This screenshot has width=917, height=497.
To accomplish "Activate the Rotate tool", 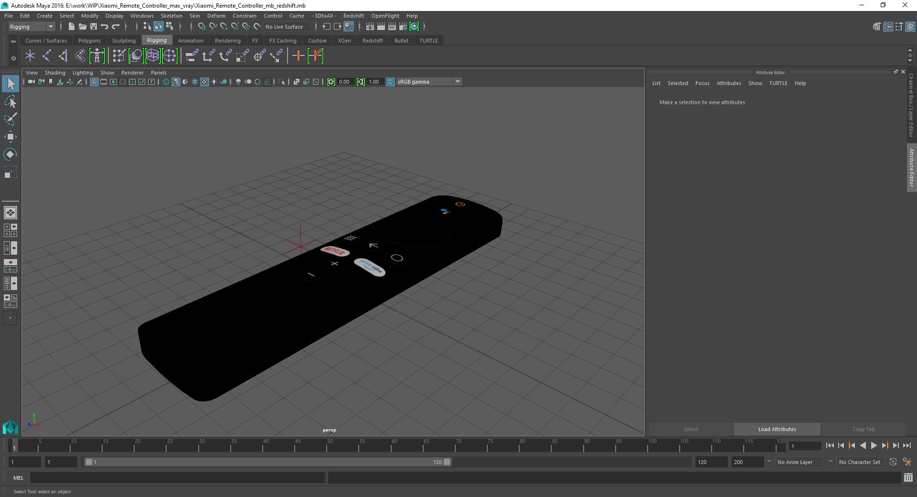I will pos(11,154).
